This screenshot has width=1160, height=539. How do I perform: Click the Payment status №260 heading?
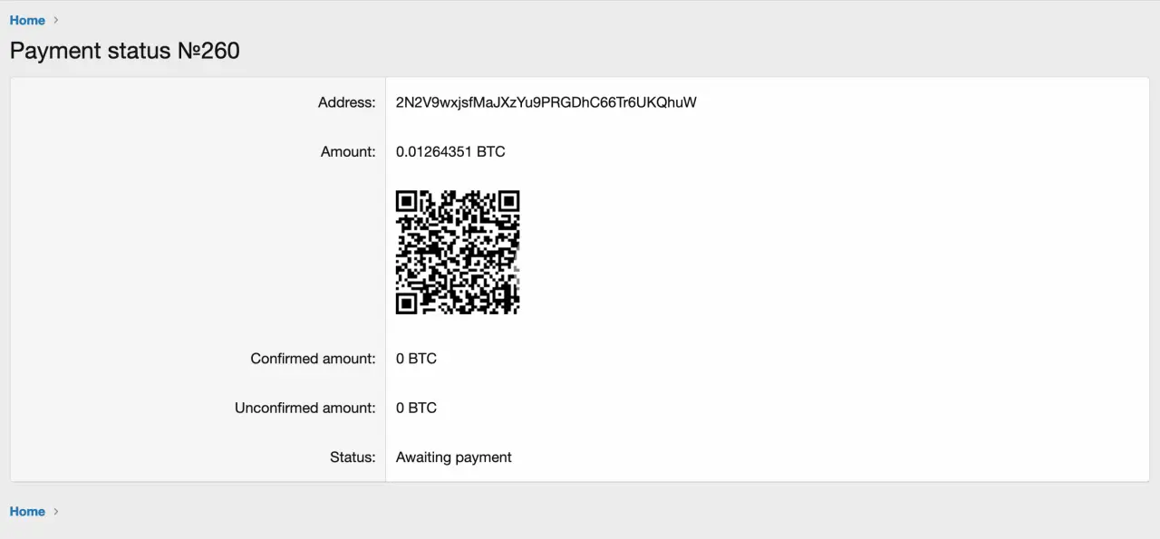pos(125,51)
